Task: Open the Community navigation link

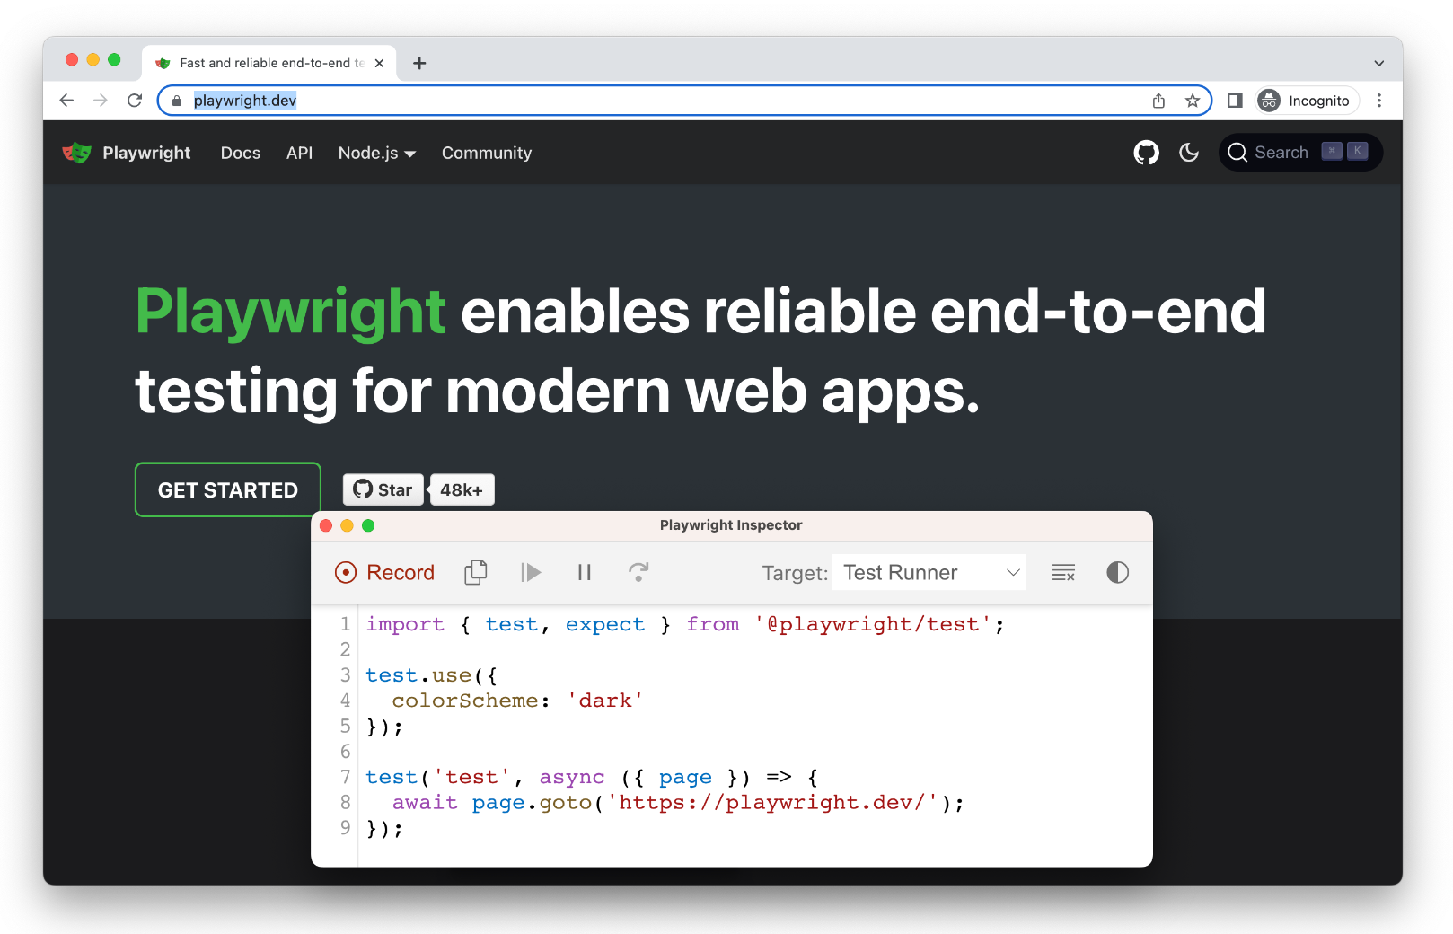Action: 487,153
